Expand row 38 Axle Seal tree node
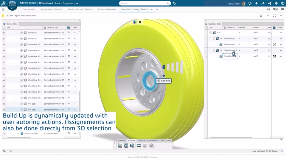 pyautogui.click(x=21, y=104)
